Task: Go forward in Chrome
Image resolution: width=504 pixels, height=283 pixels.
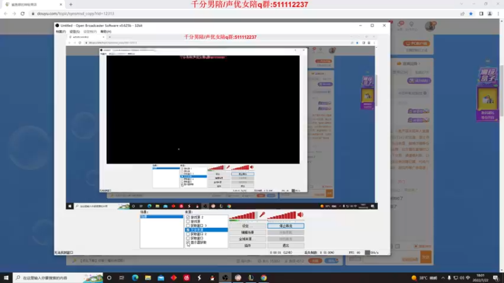Action: click(x=14, y=13)
